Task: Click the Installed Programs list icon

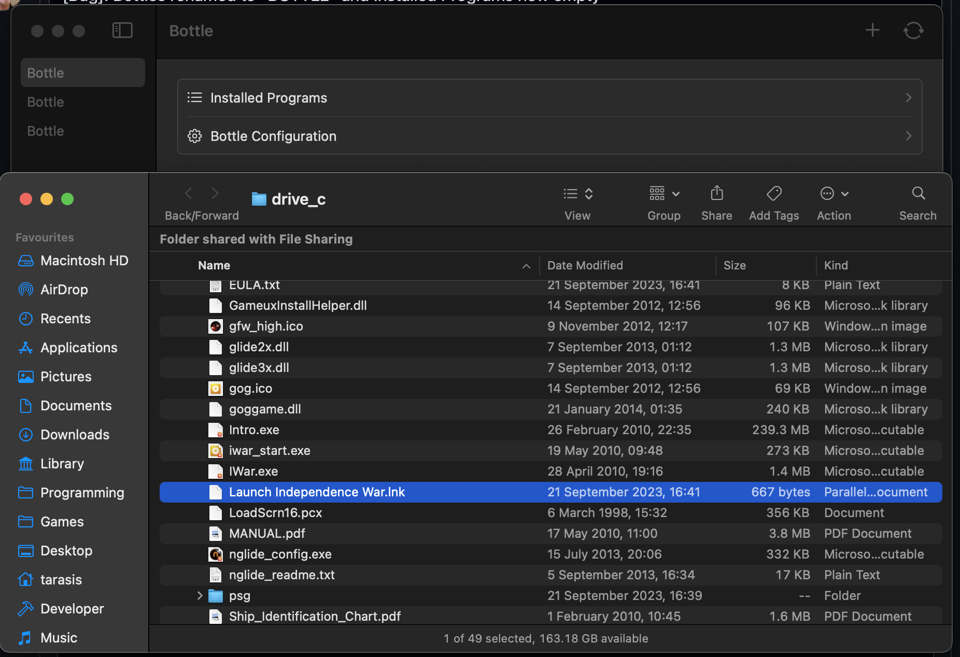Action: point(194,97)
